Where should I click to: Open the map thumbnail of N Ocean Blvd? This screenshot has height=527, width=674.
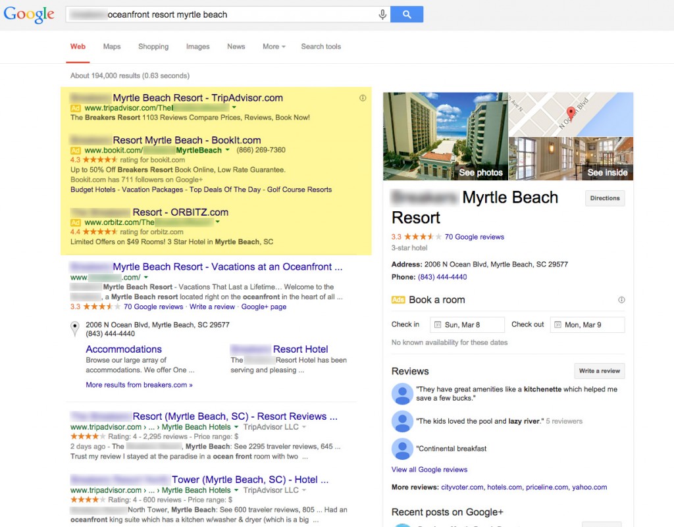tap(571, 114)
